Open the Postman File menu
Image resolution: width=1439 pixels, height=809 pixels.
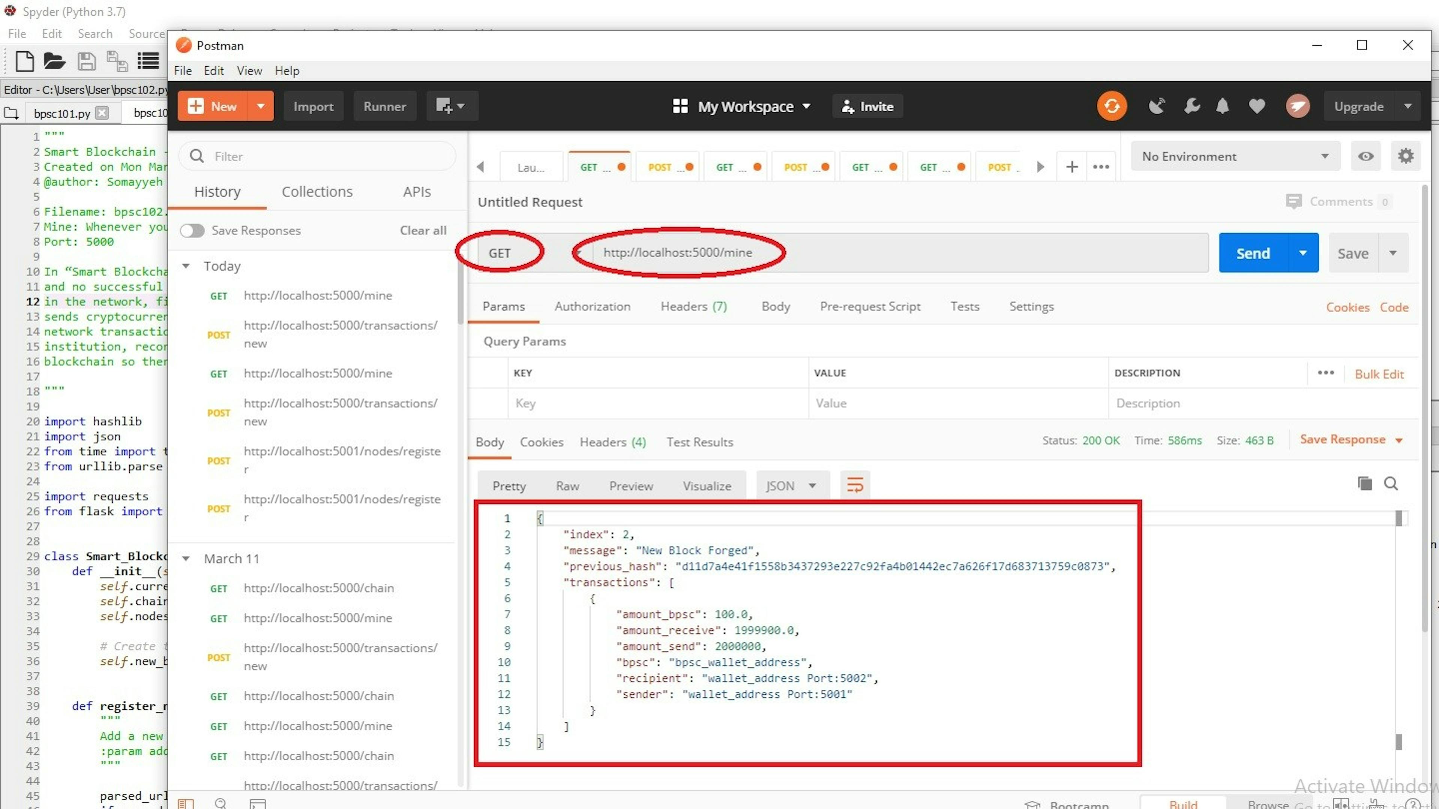pyautogui.click(x=182, y=70)
